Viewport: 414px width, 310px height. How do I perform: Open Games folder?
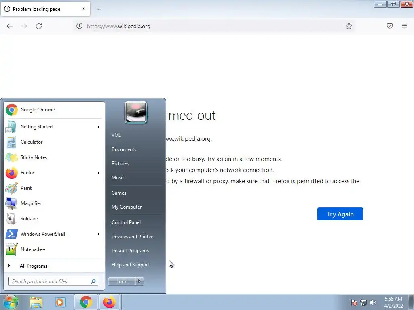click(119, 193)
